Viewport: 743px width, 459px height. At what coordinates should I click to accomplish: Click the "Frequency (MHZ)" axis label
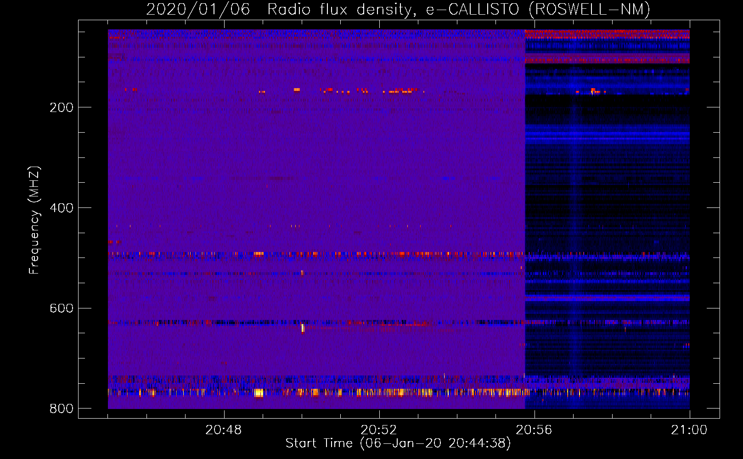(x=34, y=220)
